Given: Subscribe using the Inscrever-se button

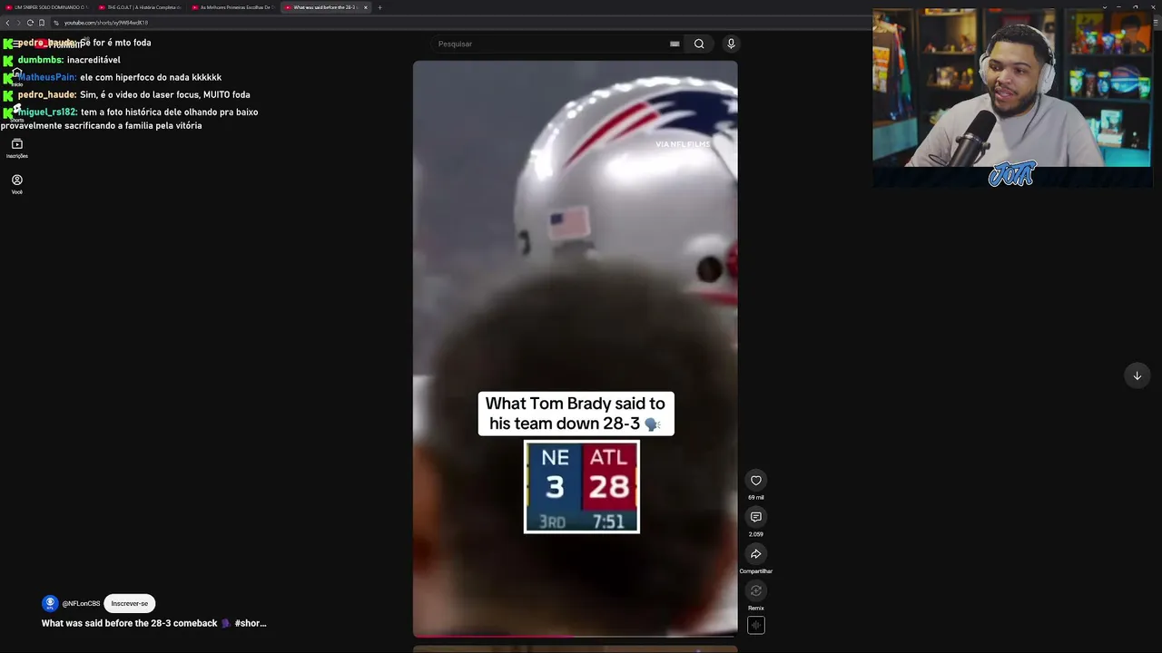Looking at the screenshot, I should click(x=129, y=603).
